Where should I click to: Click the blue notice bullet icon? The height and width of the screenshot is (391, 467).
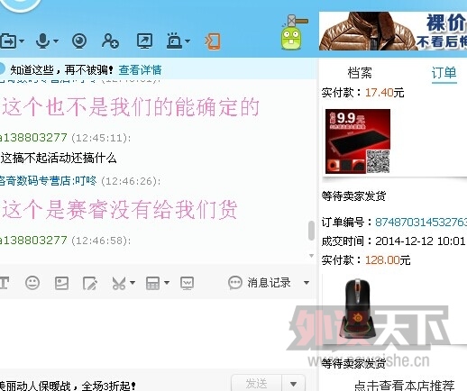point(2,69)
